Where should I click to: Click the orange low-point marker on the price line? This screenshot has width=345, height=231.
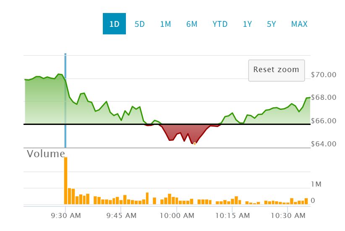(x=195, y=144)
